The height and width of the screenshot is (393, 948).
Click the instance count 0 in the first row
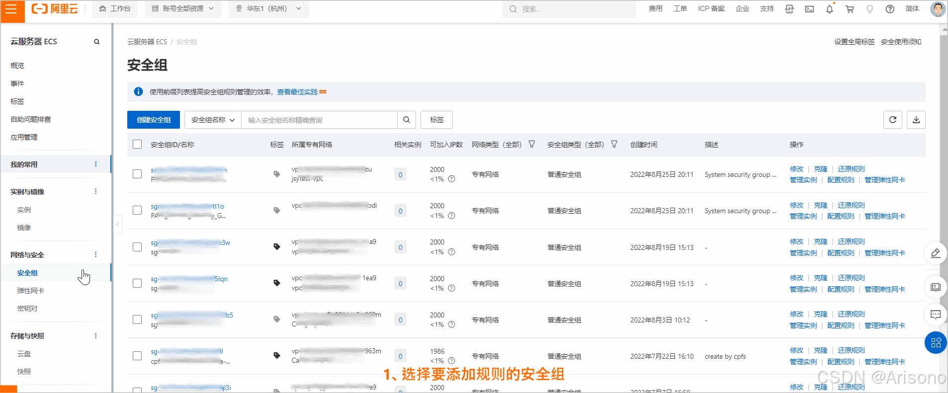pos(400,174)
